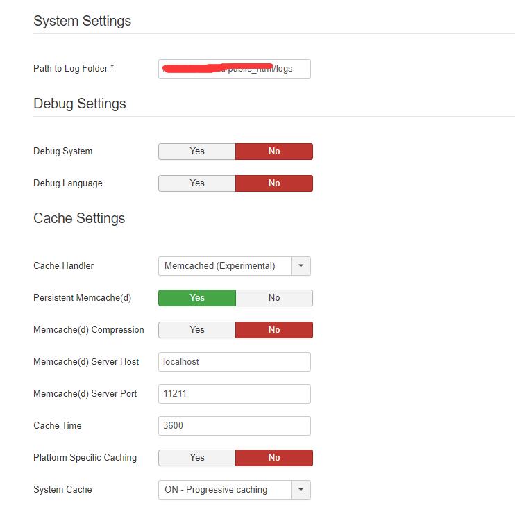Expand the System Cache dropdown arrow
The image size is (515, 510).
(301, 490)
